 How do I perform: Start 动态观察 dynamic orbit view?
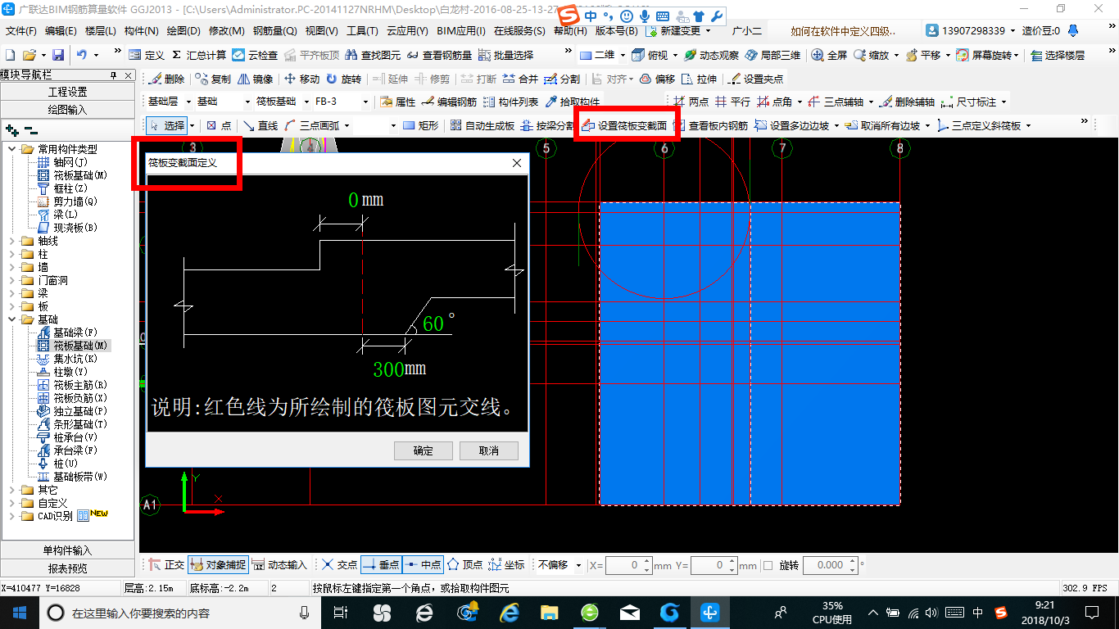(712, 55)
